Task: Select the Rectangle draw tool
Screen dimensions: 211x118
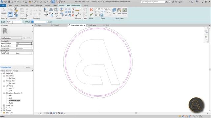Action: click(99, 9)
